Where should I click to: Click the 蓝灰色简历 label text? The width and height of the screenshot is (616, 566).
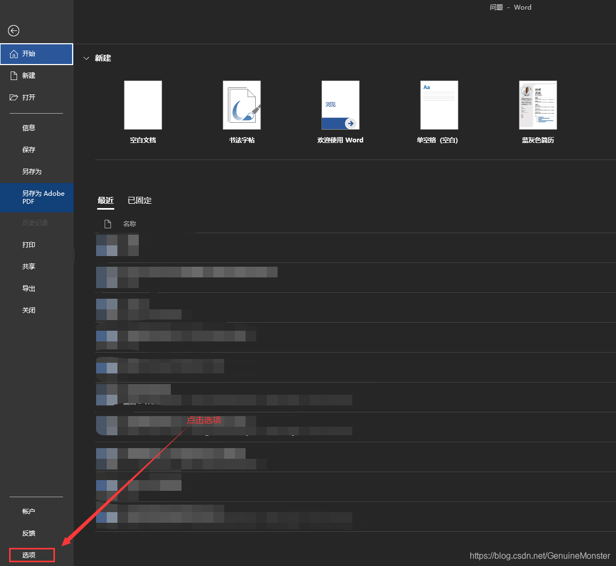pos(538,140)
